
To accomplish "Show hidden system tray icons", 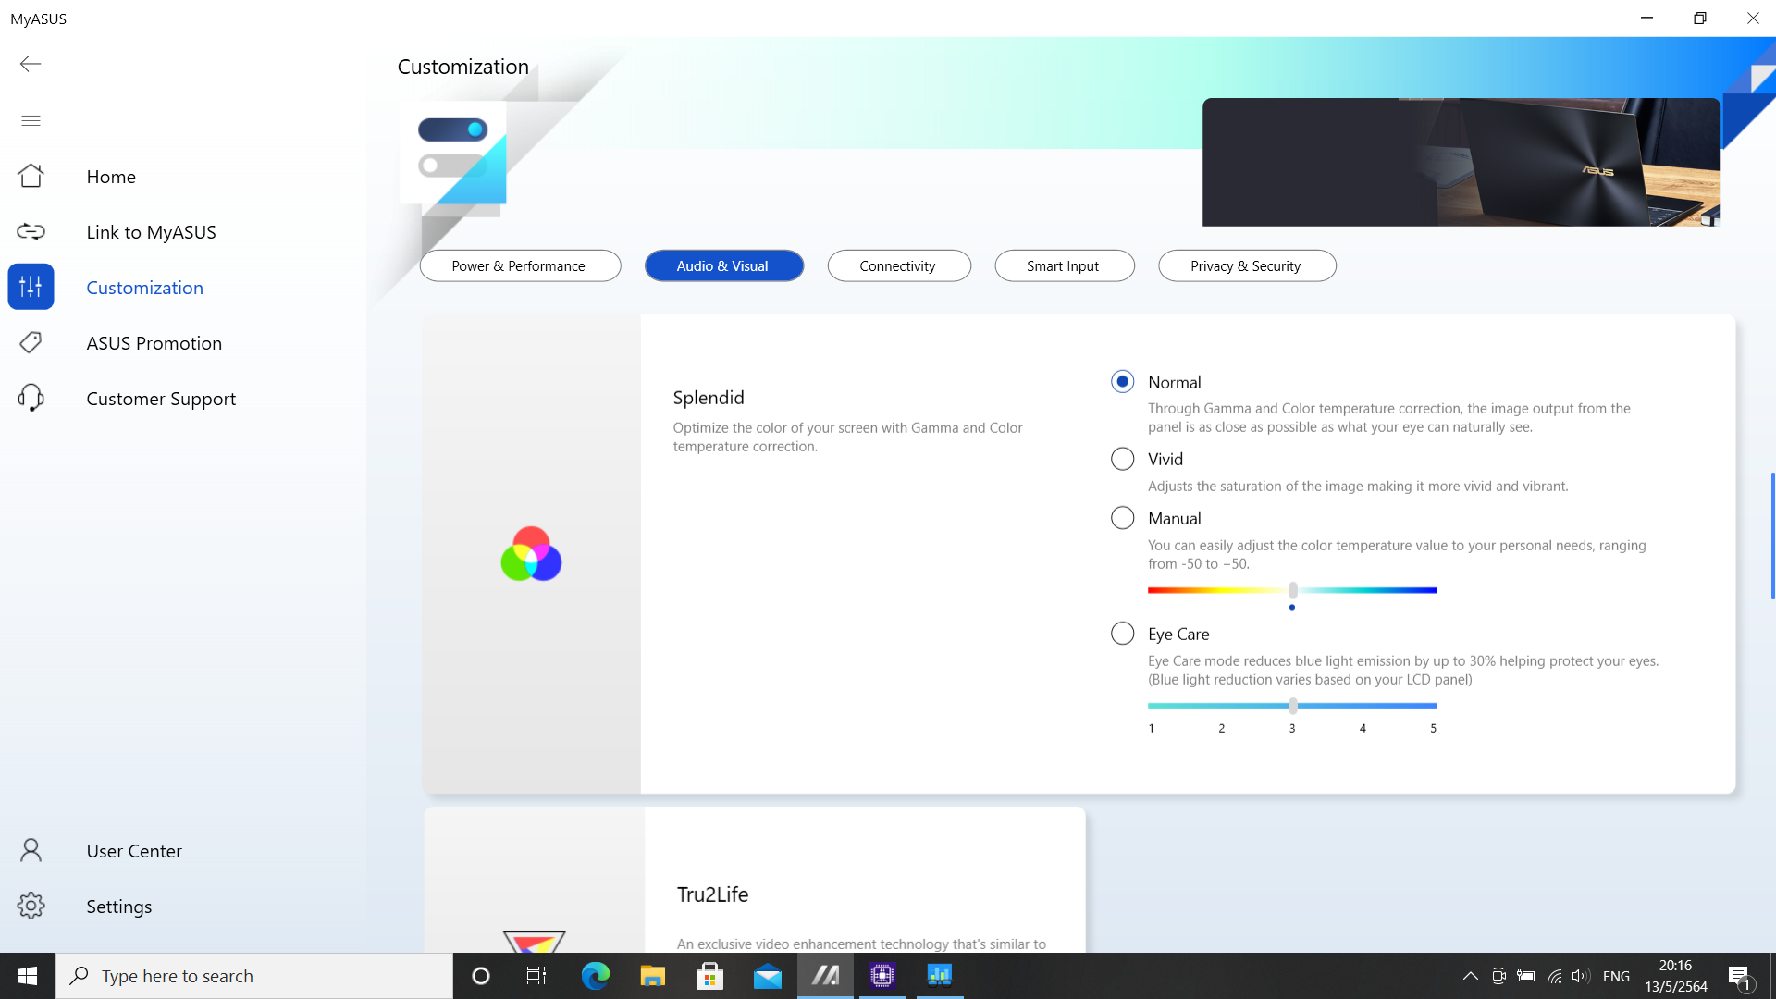I will (1470, 976).
